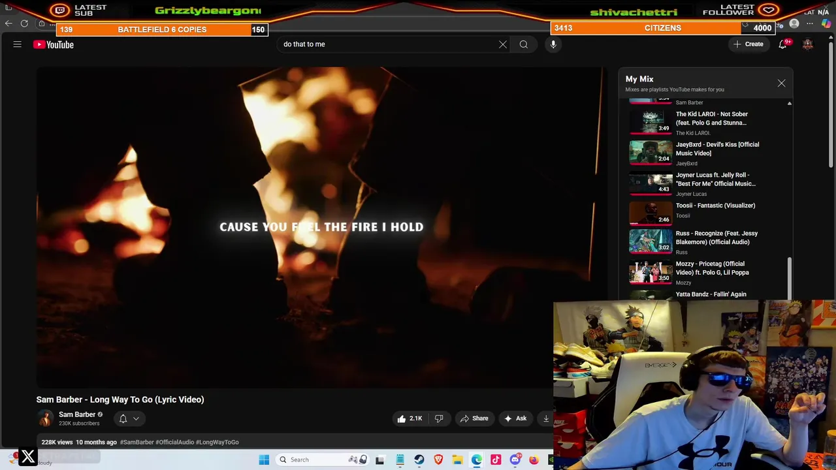Reload the browser page
The width and height of the screenshot is (836, 470).
(x=24, y=23)
